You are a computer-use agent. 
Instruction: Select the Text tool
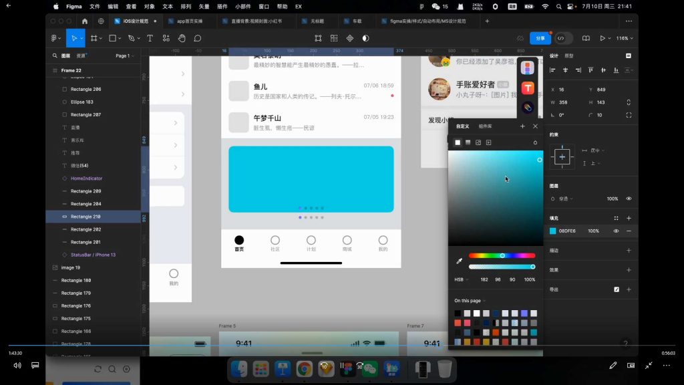150,38
